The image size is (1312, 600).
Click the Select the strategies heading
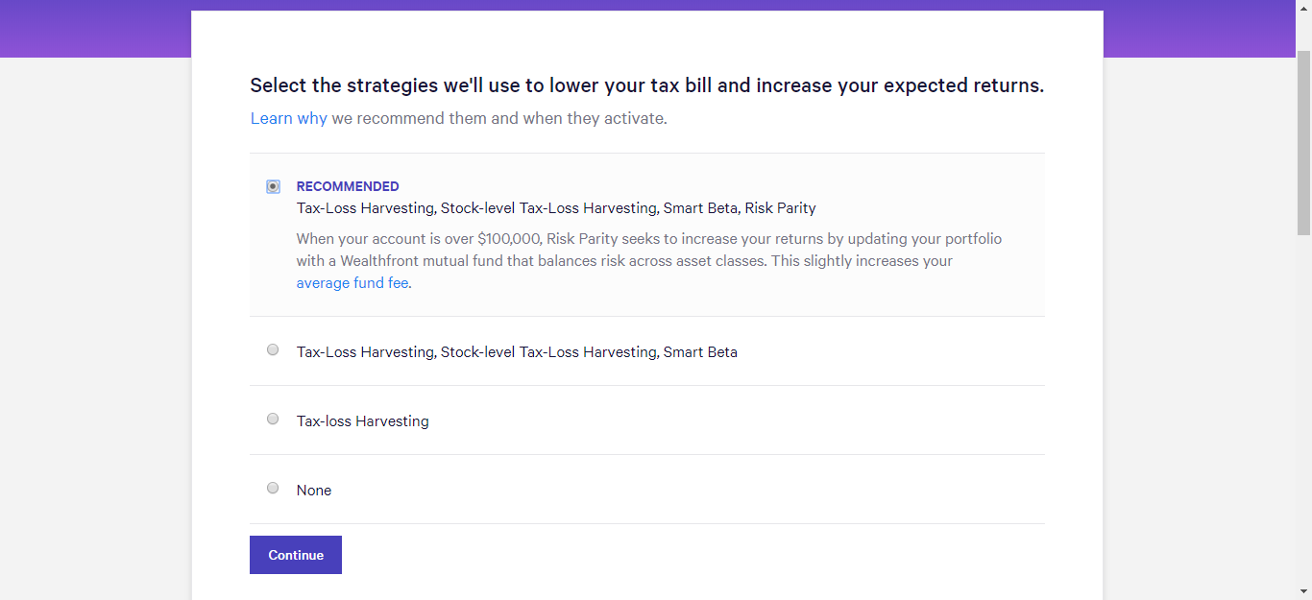click(x=646, y=85)
